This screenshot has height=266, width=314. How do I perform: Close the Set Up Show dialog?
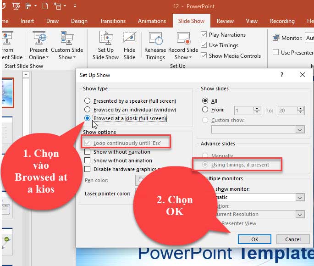(x=303, y=75)
